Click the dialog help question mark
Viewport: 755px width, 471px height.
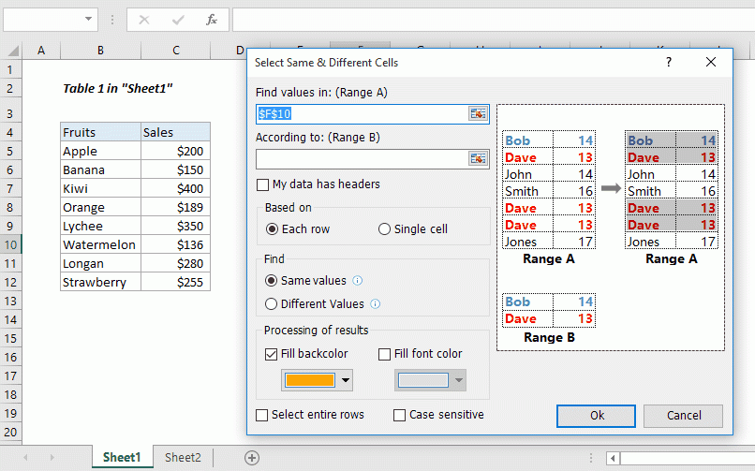coord(669,62)
